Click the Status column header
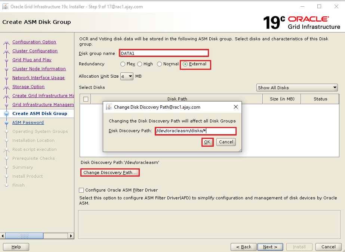Image resolution: width=345 pixels, height=252 pixels. [x=320, y=99]
